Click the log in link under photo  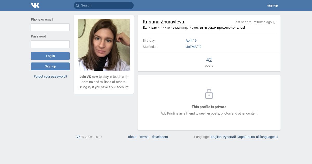click(87, 87)
